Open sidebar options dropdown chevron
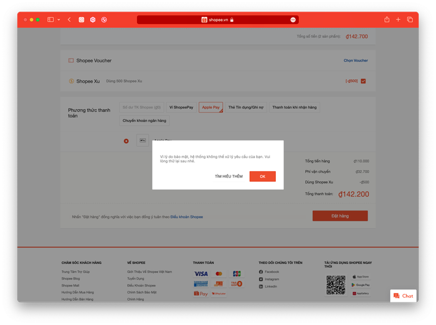The width and height of the screenshot is (436, 325). [59, 19]
